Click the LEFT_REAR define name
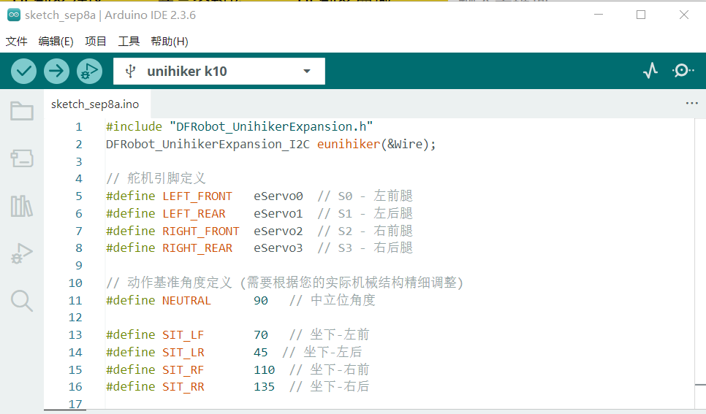706x414 pixels. 194,214
